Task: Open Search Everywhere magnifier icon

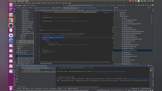Action: [x=151, y=5]
